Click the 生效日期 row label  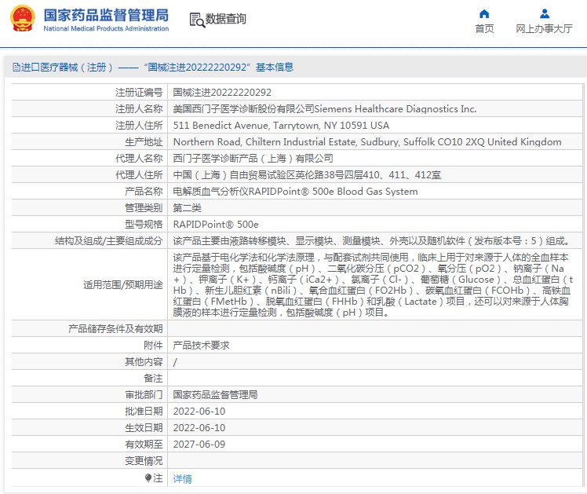tap(144, 428)
